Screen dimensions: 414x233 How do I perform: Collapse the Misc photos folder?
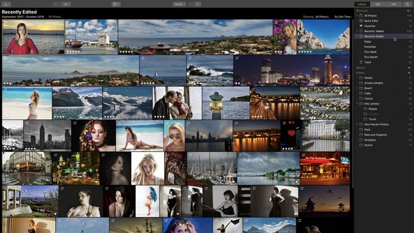click(x=357, y=104)
